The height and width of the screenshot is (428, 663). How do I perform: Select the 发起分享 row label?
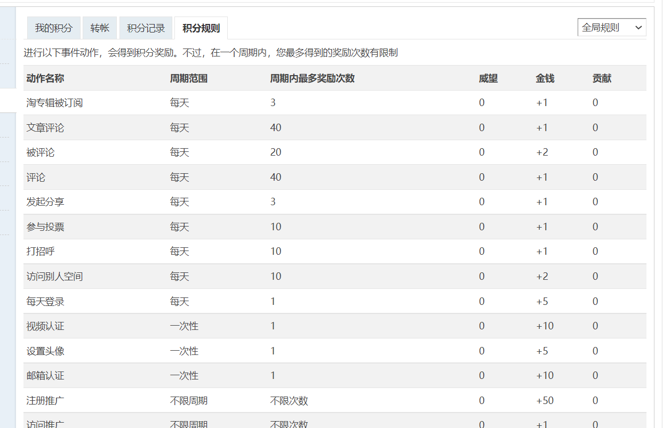point(45,202)
